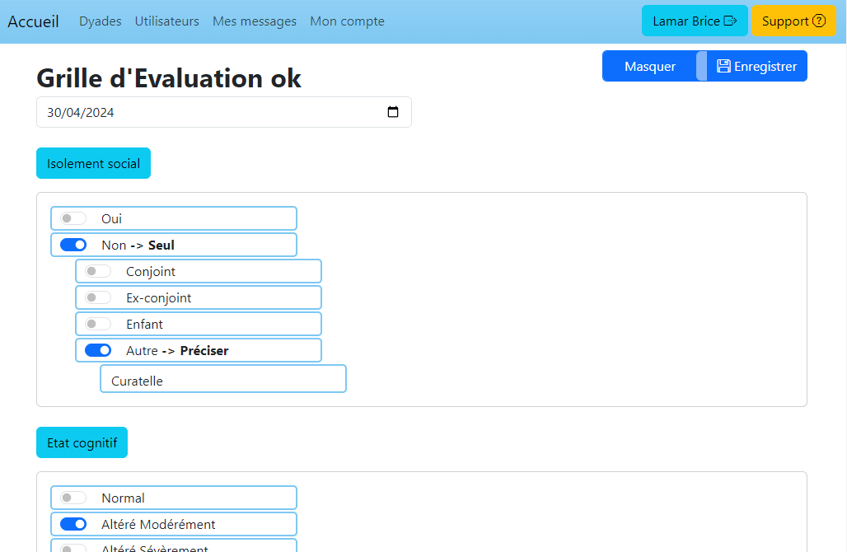Screen dimensions: 847x552
Task: Collapse the Etat cognitif section
Action: pyautogui.click(x=82, y=442)
